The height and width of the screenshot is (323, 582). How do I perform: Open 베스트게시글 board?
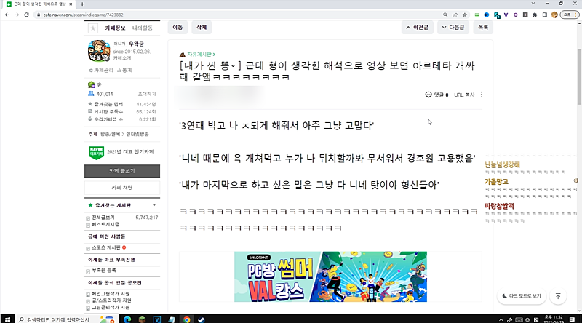(x=105, y=225)
